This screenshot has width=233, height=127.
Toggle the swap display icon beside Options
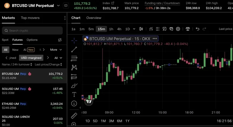(x=60, y=40)
